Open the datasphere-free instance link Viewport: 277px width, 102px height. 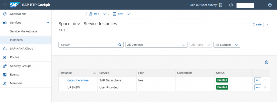(78, 80)
